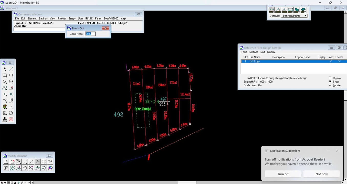This screenshot has height=184, width=347.
Task: Toggle the Locate checkbox off
Action: [330, 85]
